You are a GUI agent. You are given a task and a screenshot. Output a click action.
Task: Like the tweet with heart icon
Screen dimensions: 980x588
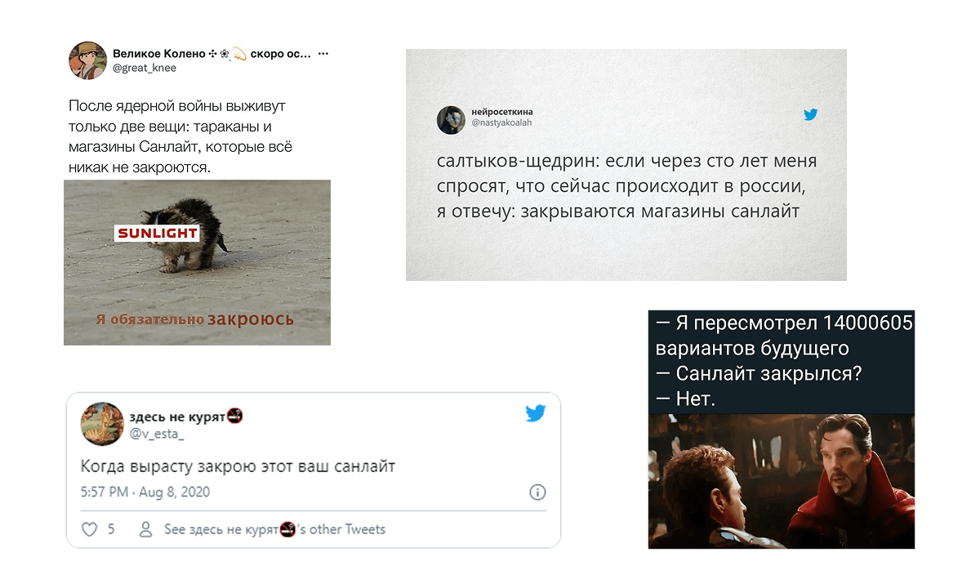[90, 529]
